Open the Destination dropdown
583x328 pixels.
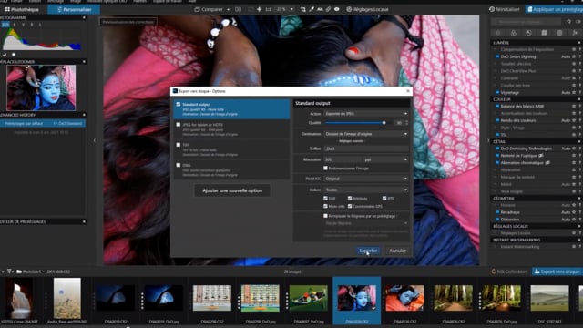pos(366,134)
